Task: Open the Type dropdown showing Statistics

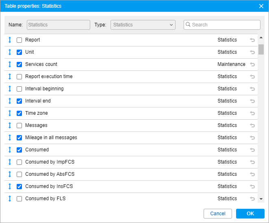Action: [x=143, y=25]
